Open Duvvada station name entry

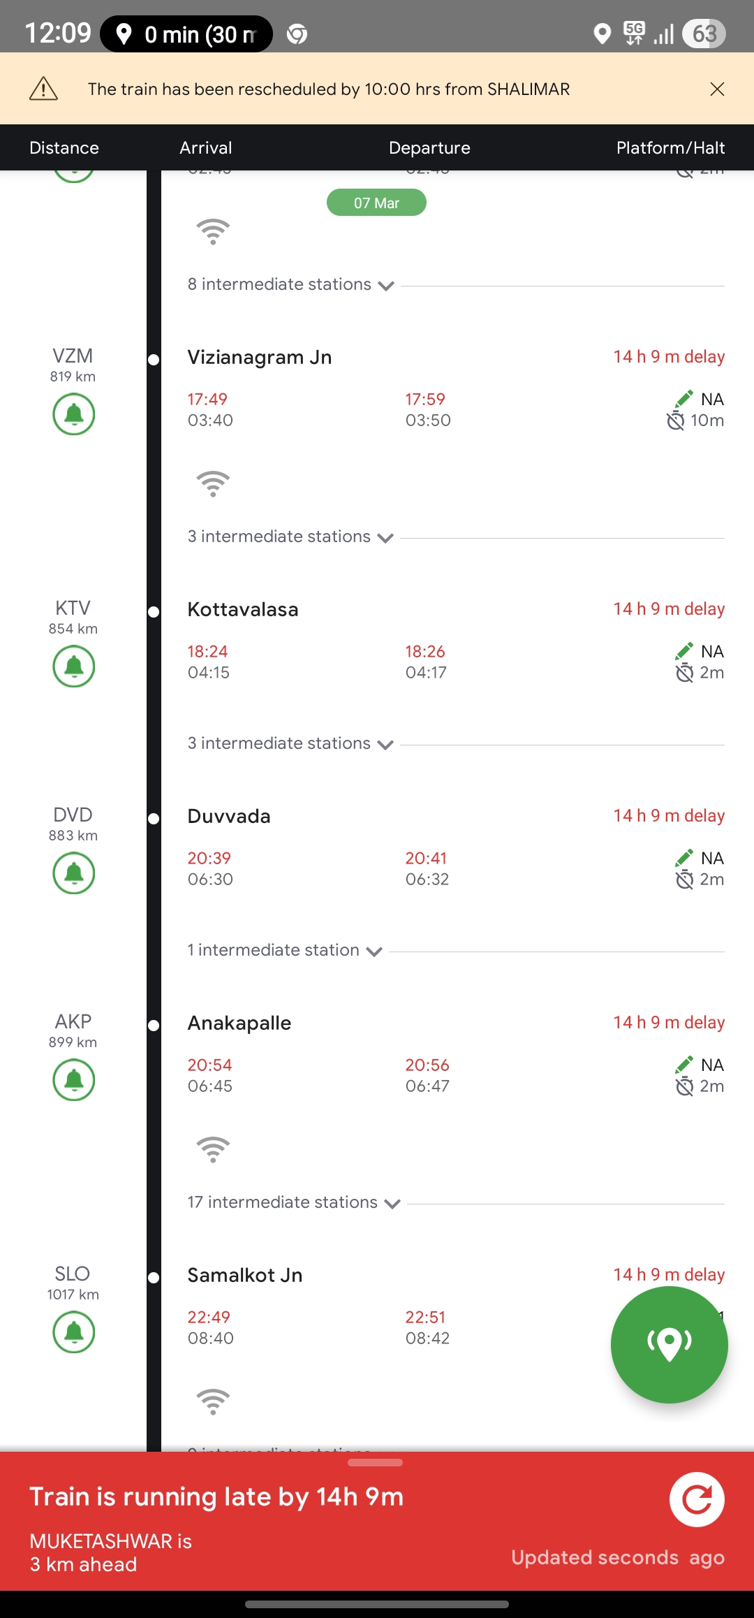tap(229, 816)
